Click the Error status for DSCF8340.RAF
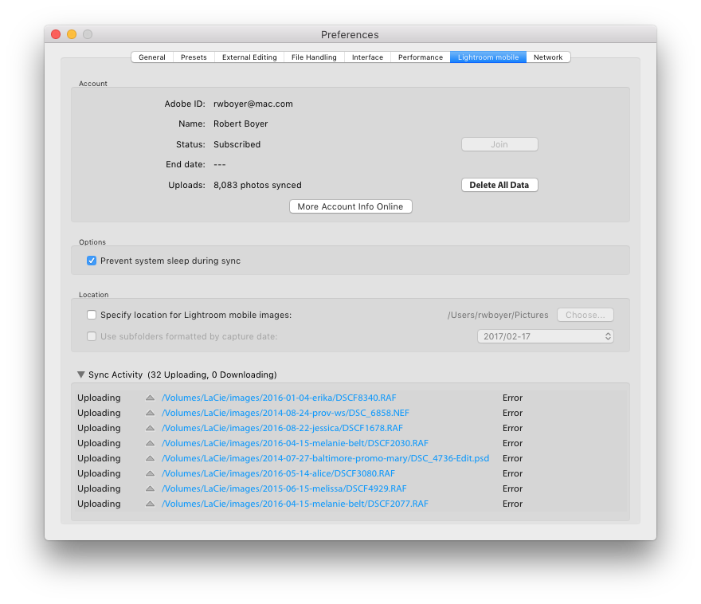This screenshot has width=701, height=604. [512, 398]
